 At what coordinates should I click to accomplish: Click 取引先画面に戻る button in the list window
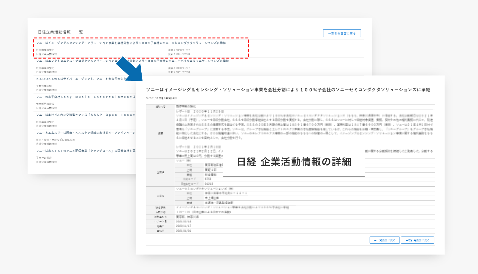tap(342, 33)
